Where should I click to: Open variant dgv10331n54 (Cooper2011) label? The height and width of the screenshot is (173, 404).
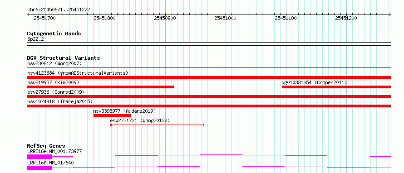pos(314,82)
